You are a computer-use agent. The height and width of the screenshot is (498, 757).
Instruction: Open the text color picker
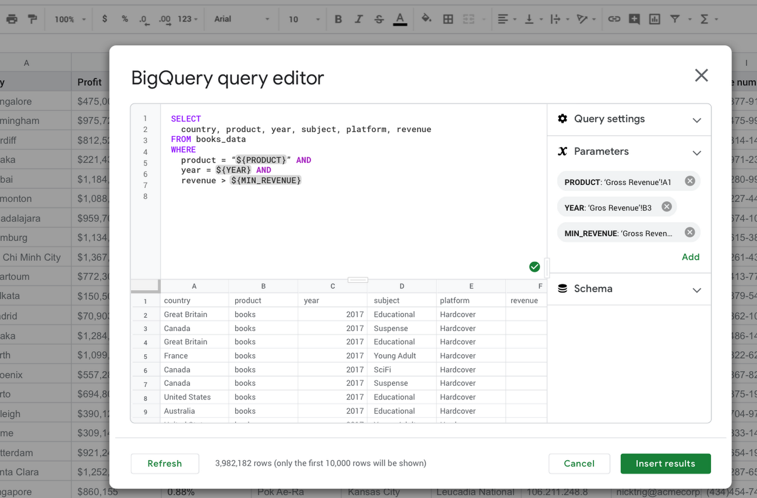400,19
